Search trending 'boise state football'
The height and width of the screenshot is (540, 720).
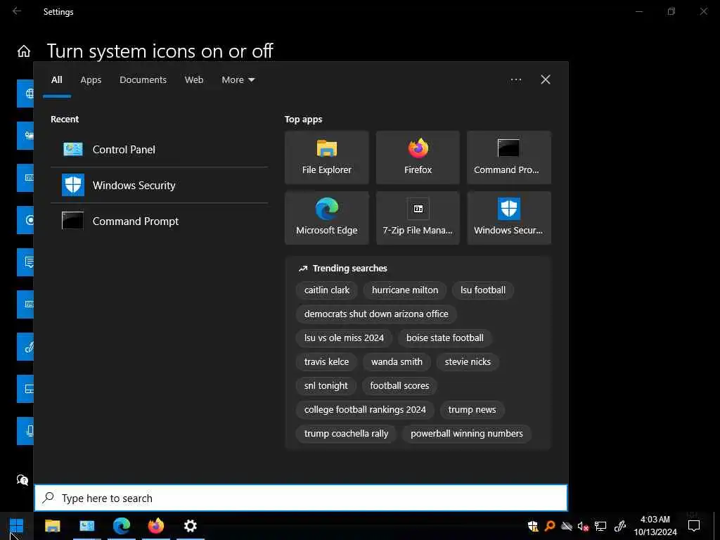point(445,338)
